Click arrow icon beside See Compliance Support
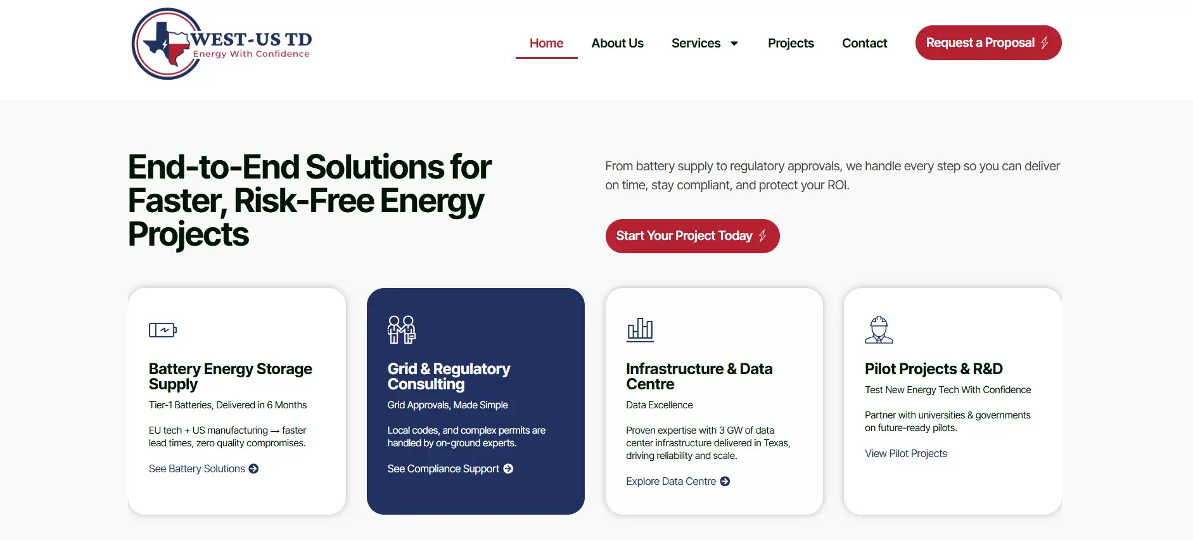The width and height of the screenshot is (1193, 540). pyautogui.click(x=508, y=468)
